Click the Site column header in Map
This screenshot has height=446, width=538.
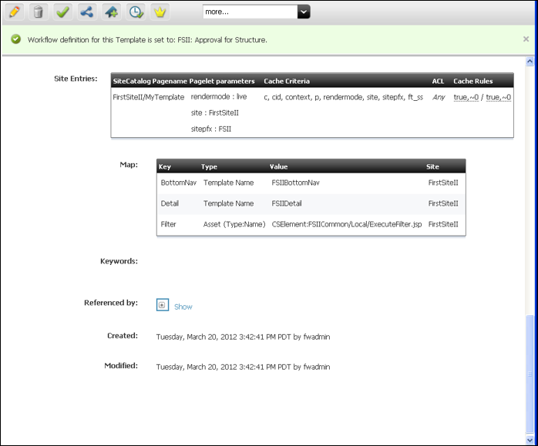click(432, 166)
